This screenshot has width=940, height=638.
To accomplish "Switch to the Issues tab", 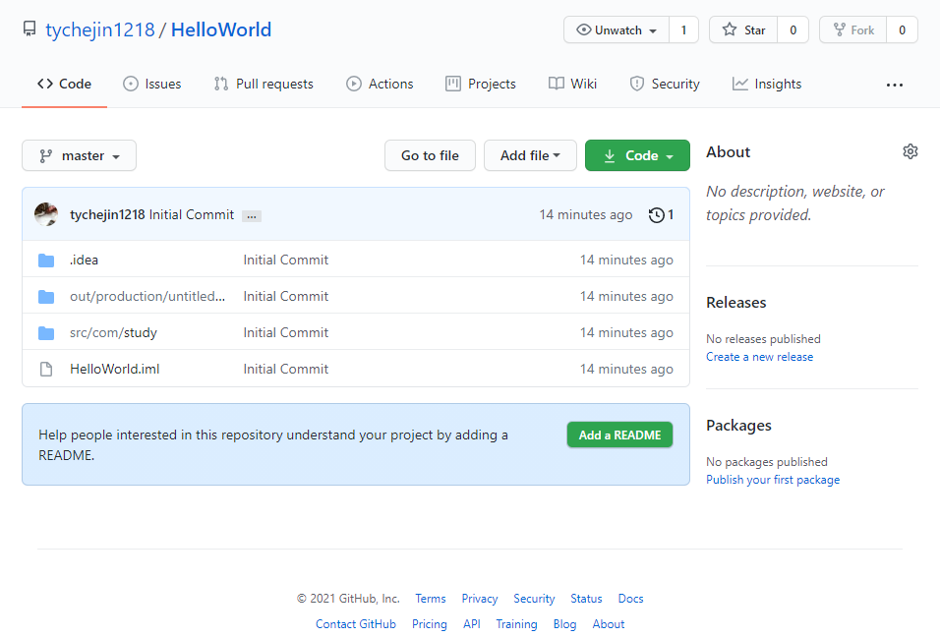I will (151, 84).
